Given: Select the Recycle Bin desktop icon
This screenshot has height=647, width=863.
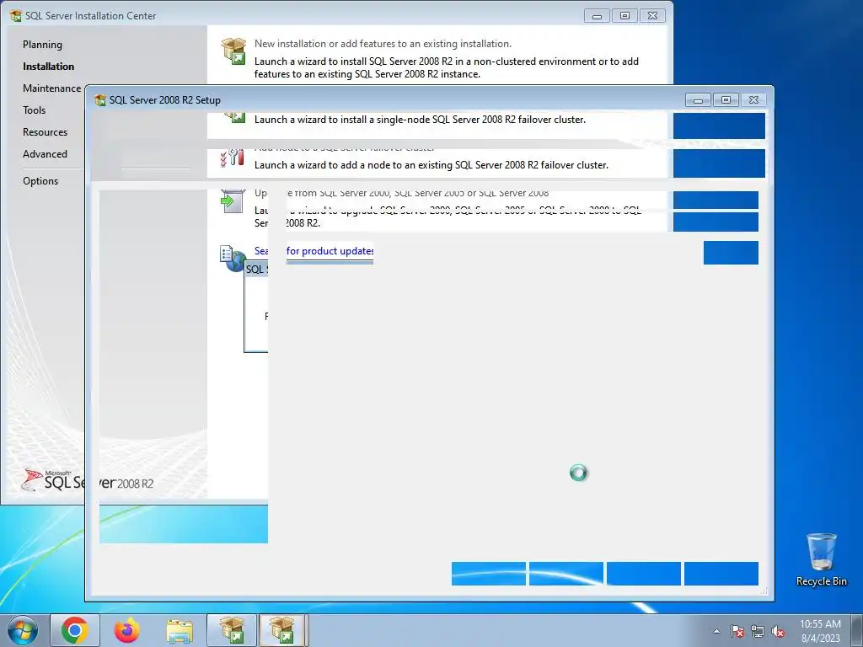Looking at the screenshot, I should [x=822, y=559].
